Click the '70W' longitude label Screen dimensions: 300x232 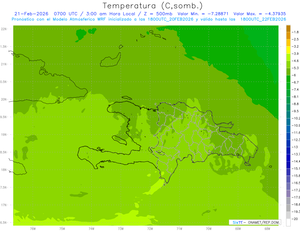pos(209,228)
